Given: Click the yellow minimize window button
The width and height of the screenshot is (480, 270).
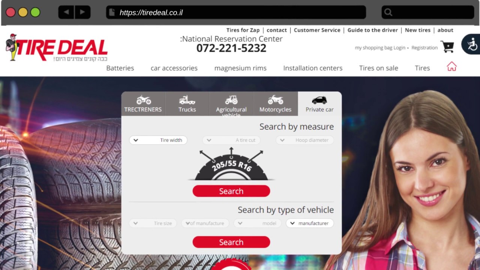Looking at the screenshot, I should [x=23, y=12].
